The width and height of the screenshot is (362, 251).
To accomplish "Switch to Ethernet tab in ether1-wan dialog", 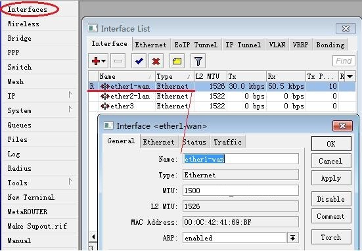I will click(158, 142).
